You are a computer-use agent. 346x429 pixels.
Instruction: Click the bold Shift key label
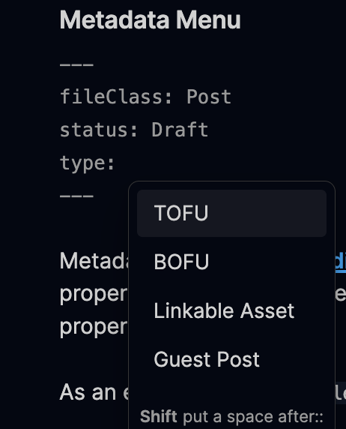(159, 416)
